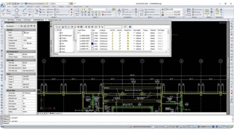Click the Text annotation tool
Viewport: 234px width, 131px height.
[x=119, y=12]
